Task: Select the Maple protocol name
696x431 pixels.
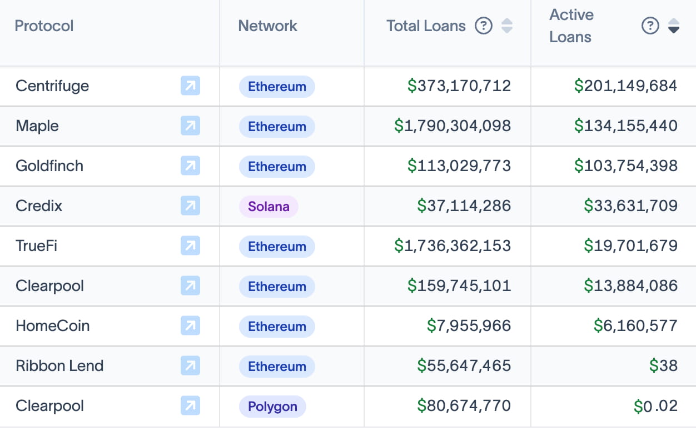Action: pyautogui.click(x=37, y=126)
